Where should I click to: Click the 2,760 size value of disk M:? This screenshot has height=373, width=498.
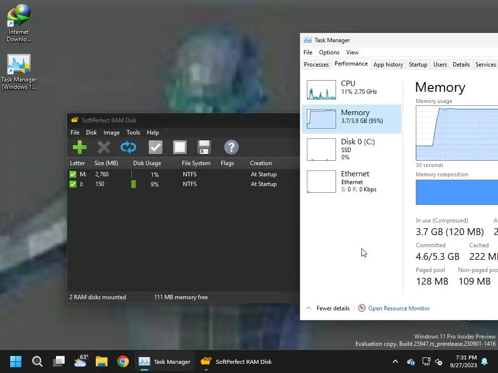(102, 174)
